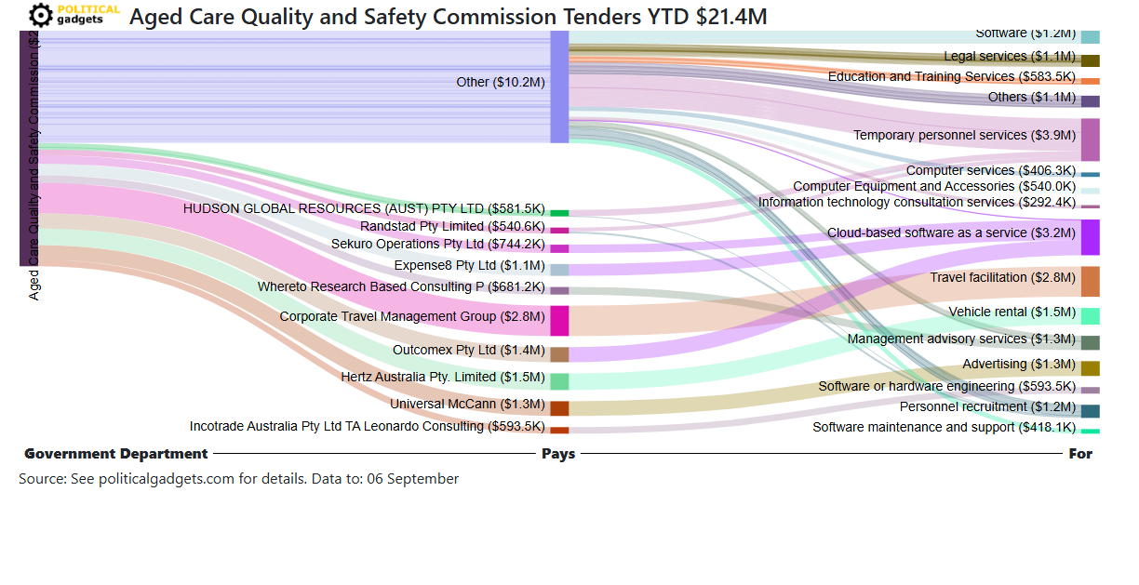1139x585 pixels.
Task: Click the Travel facilitation ($2.8M) label
Action: pyautogui.click(x=1003, y=277)
